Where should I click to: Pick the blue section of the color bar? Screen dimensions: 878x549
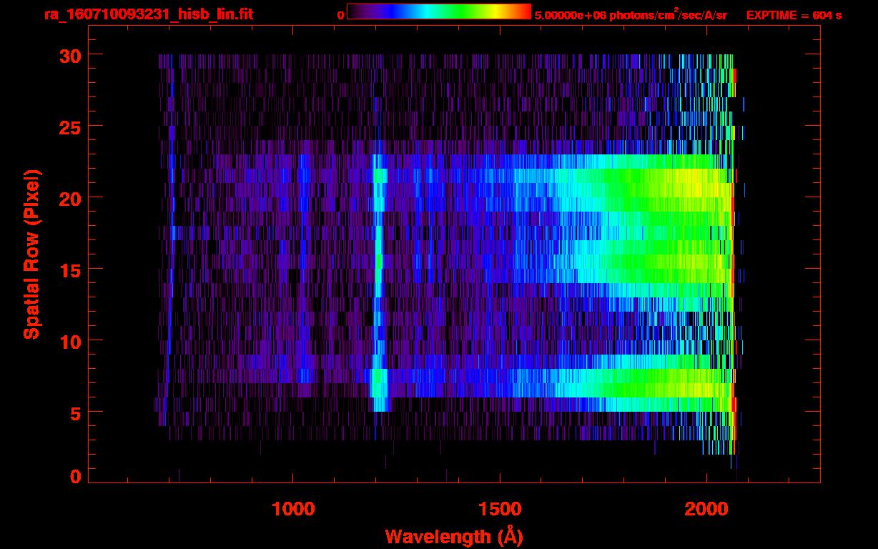(x=390, y=11)
